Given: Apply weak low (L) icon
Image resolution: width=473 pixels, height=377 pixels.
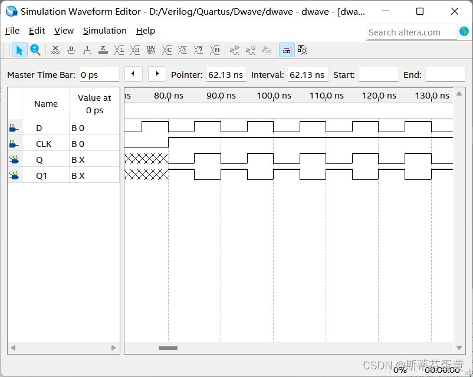Looking at the screenshot, I should pos(119,50).
